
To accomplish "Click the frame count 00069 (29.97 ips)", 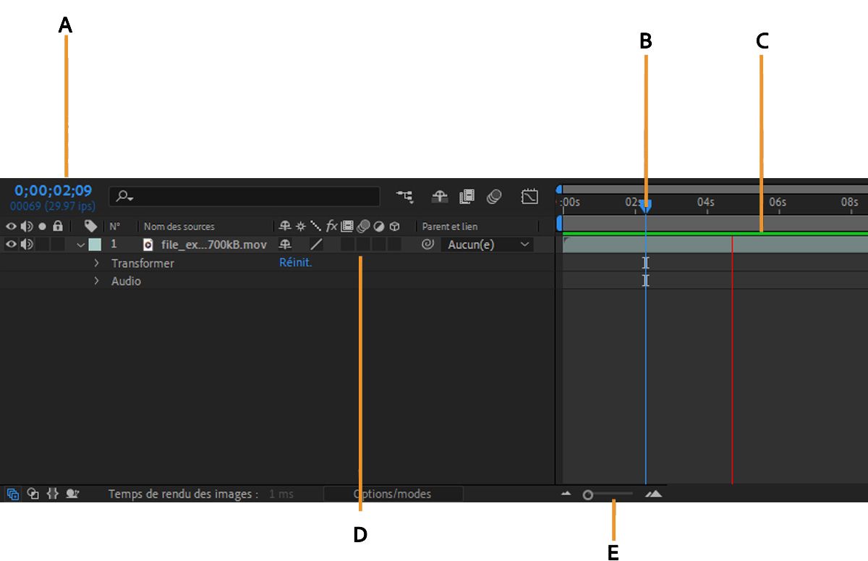I will 53,206.
